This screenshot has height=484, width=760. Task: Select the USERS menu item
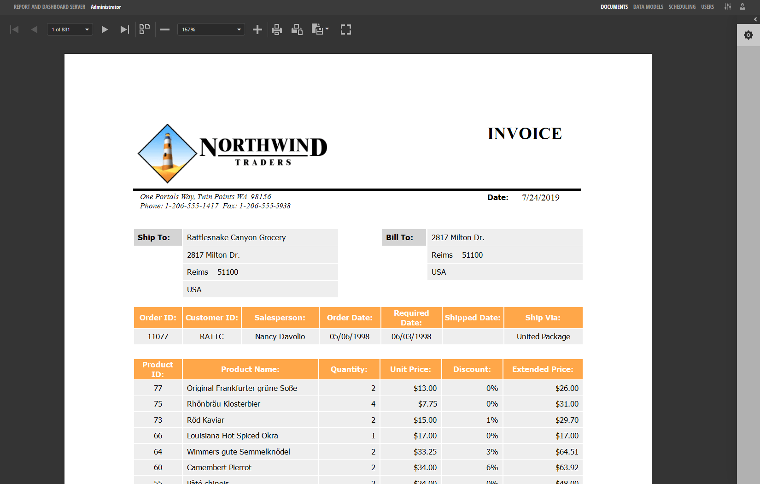tap(707, 7)
